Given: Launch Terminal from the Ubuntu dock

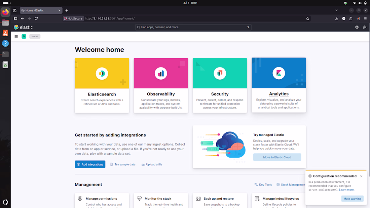Looking at the screenshot, I should [x=5, y=54].
